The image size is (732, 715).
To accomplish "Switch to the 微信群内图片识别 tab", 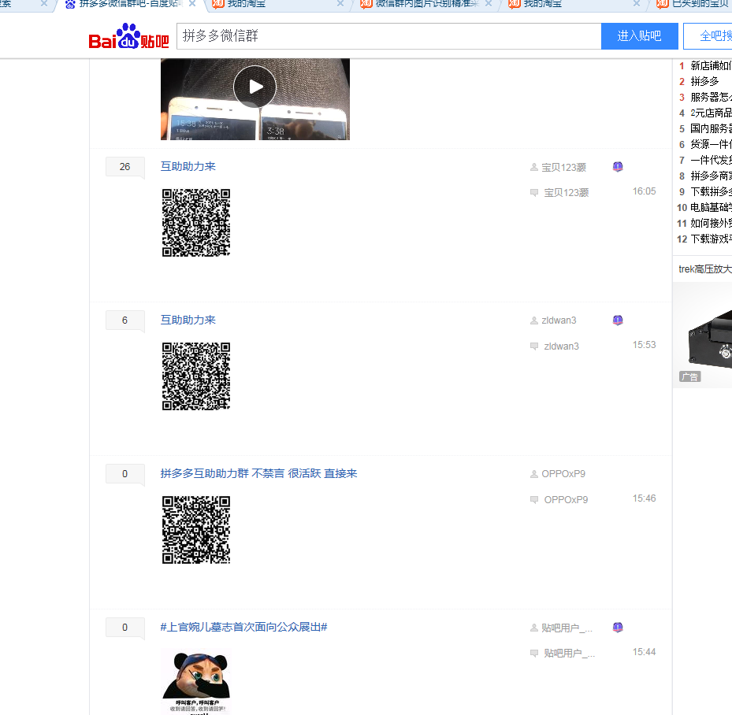I will point(427,4).
